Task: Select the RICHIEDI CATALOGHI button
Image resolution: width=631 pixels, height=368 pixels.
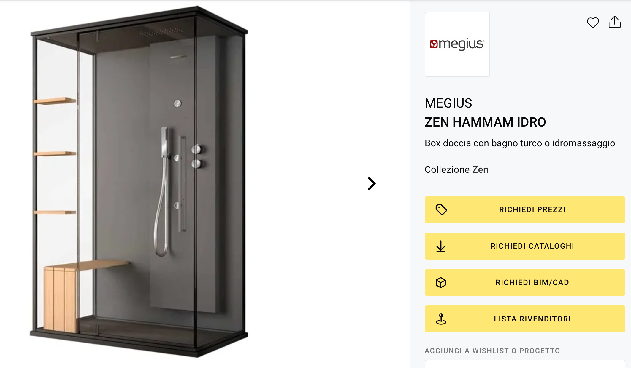Action: (x=525, y=246)
